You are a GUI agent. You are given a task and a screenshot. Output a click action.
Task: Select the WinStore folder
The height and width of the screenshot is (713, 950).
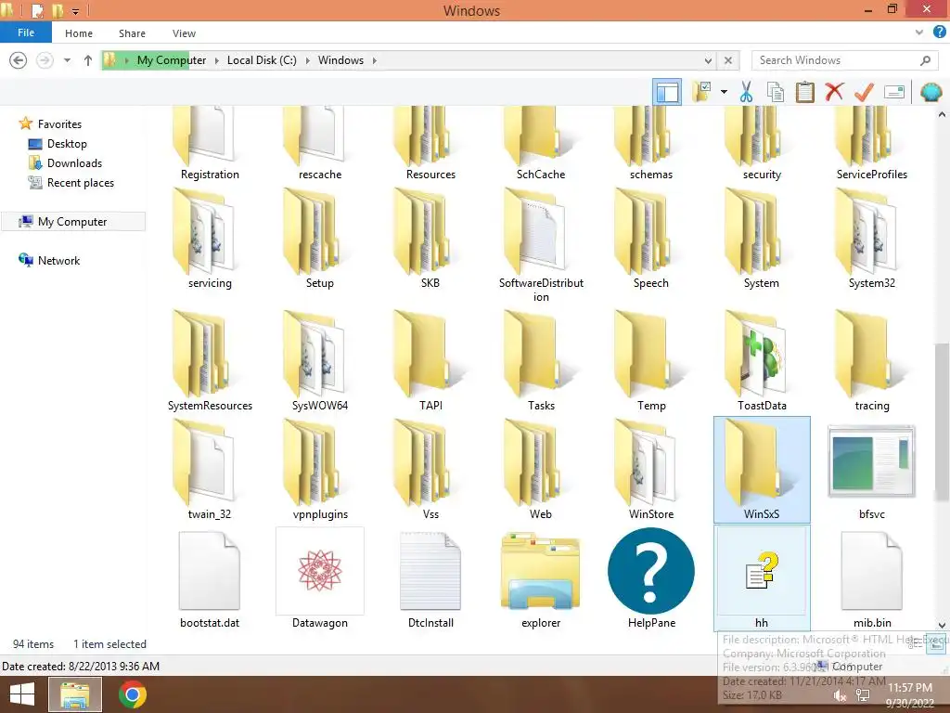[651, 469]
